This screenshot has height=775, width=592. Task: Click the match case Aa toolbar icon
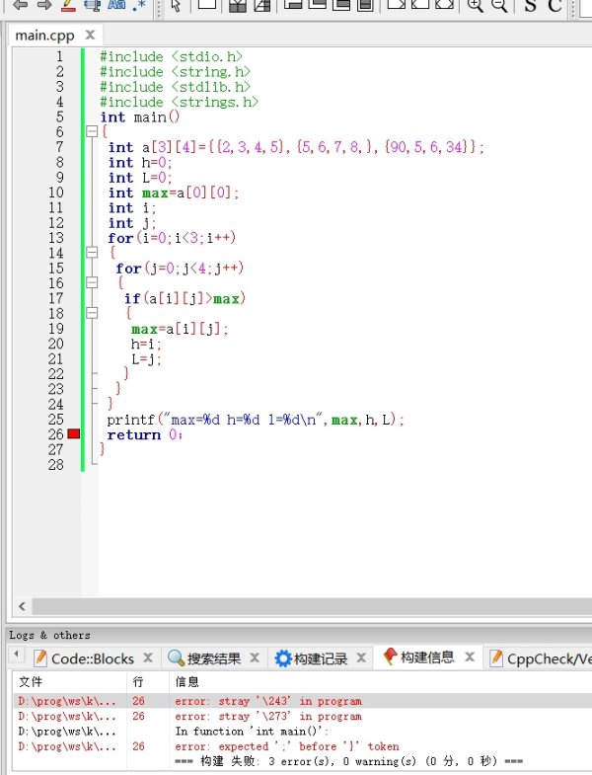tap(116, 6)
